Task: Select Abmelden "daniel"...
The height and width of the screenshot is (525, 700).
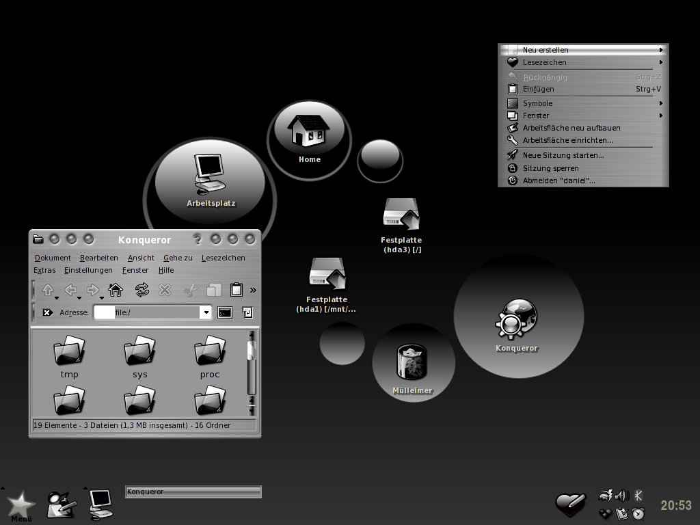Action: point(583,180)
